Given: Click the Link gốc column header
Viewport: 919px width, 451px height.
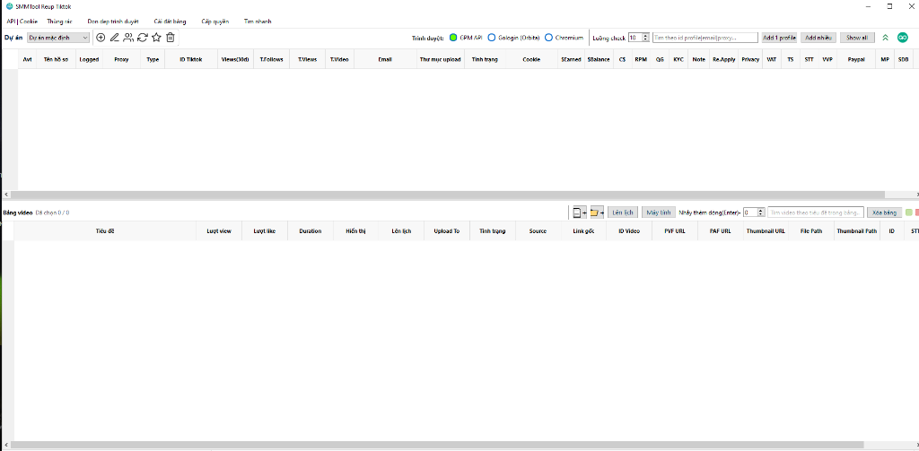Looking at the screenshot, I should click(x=583, y=230).
